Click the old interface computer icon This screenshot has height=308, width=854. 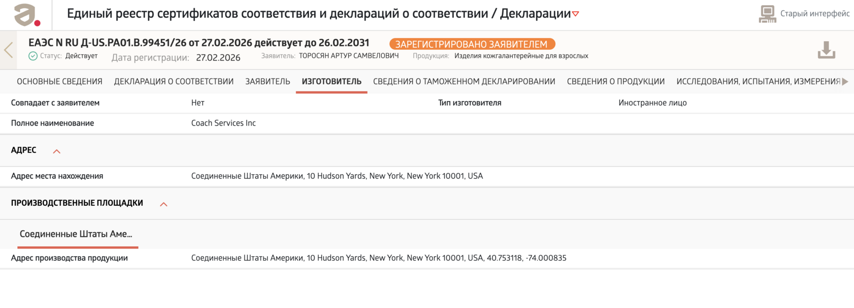point(768,14)
